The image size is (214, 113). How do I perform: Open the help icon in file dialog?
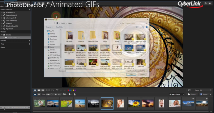point(147,27)
